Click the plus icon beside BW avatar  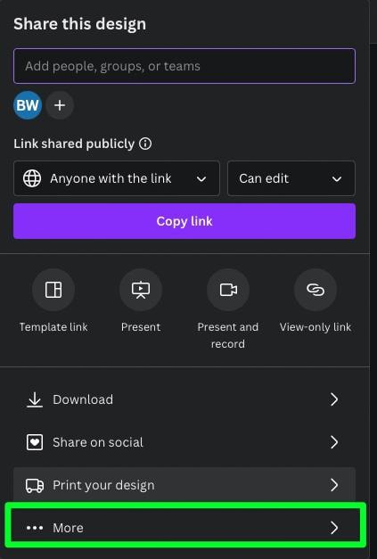60,105
